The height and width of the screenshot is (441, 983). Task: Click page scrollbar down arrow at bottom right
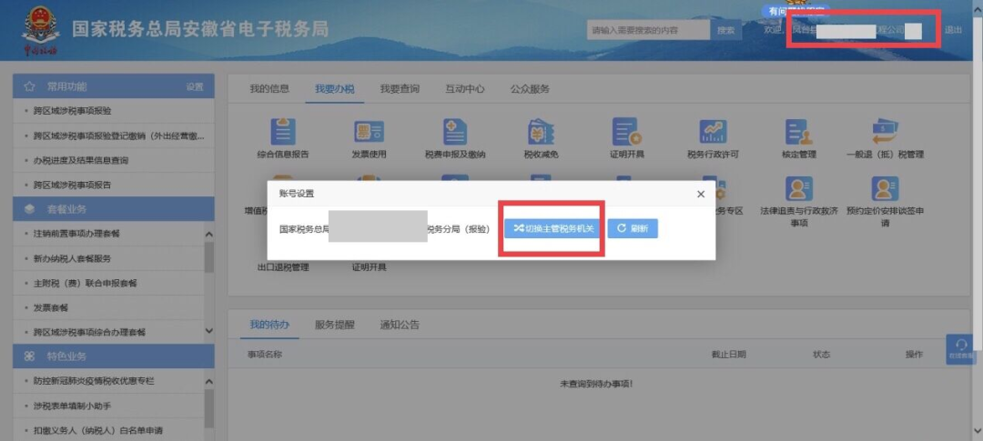point(978,430)
